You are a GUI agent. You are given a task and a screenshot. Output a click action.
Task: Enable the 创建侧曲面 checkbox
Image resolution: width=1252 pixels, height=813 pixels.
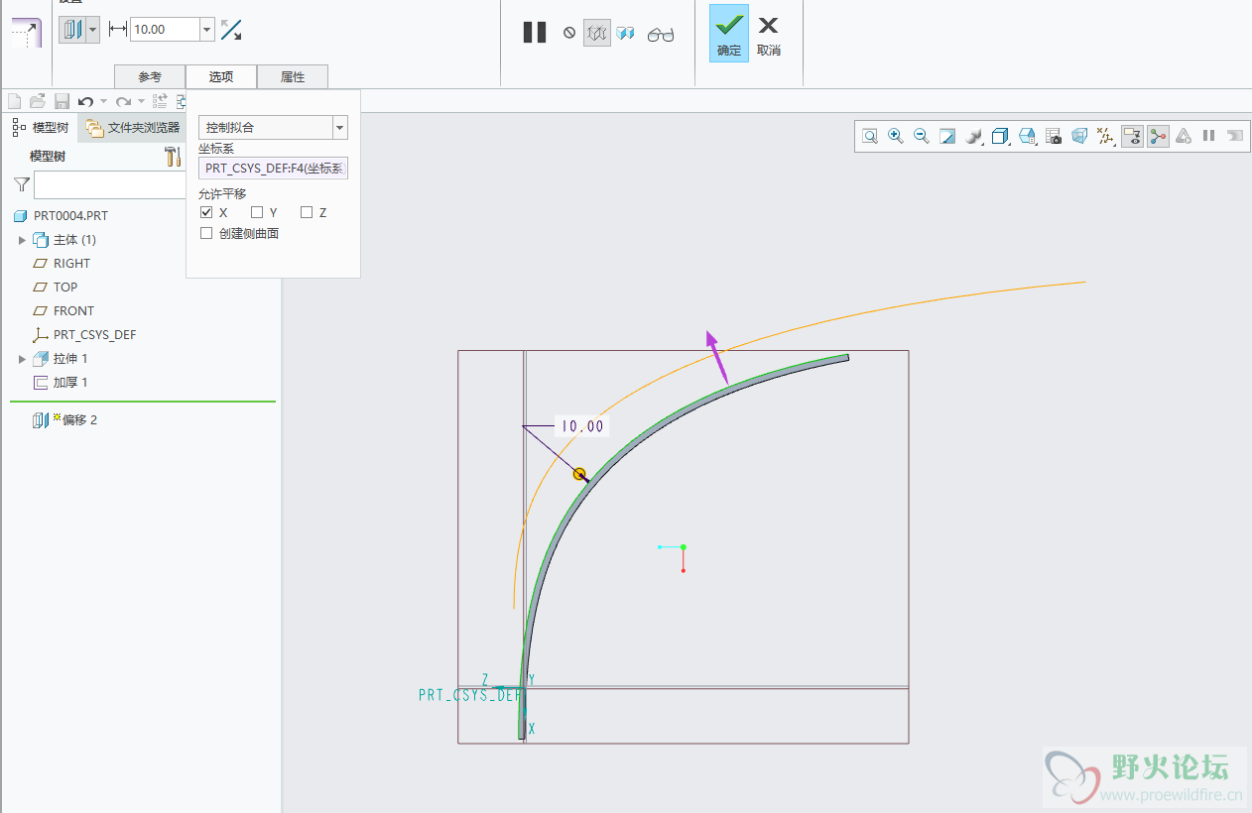tap(206, 233)
